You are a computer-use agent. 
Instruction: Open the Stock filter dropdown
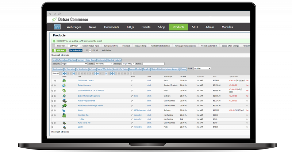pos(202,68)
